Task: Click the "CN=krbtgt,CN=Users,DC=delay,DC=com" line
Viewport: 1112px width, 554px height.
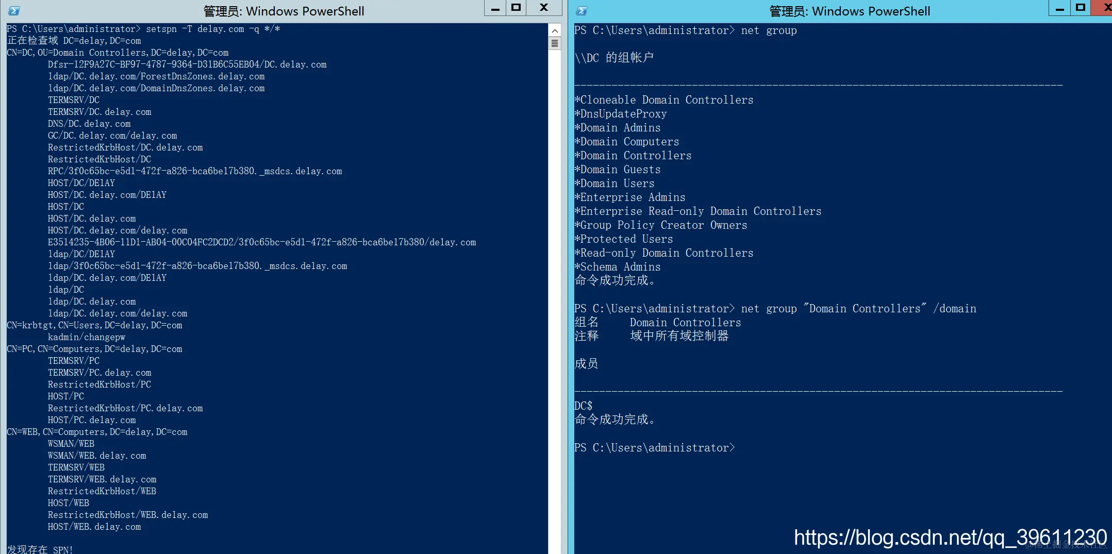Action: pos(94,325)
